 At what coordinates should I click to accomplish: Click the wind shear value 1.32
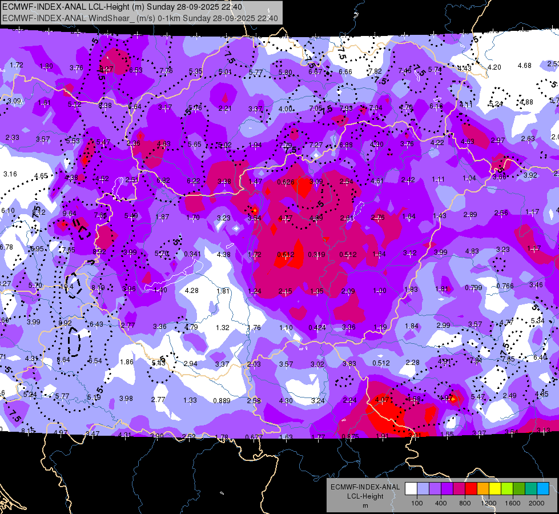coord(223,327)
